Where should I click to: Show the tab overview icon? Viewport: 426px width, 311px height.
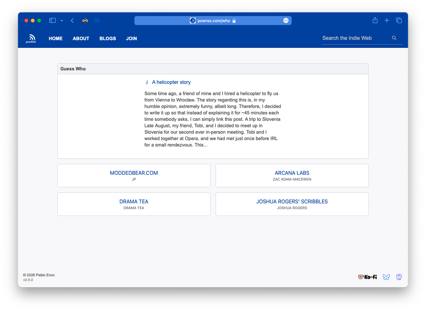pos(399,21)
